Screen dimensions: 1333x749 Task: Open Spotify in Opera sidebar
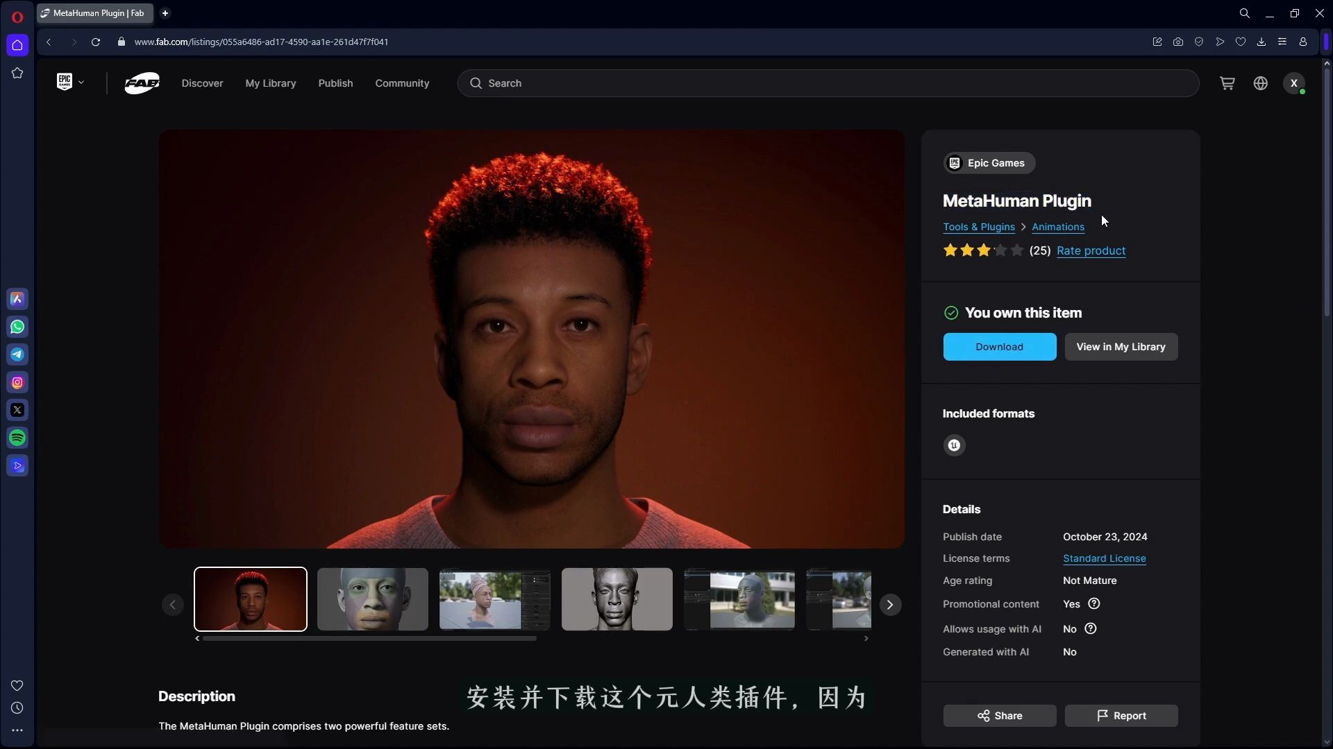(x=17, y=438)
